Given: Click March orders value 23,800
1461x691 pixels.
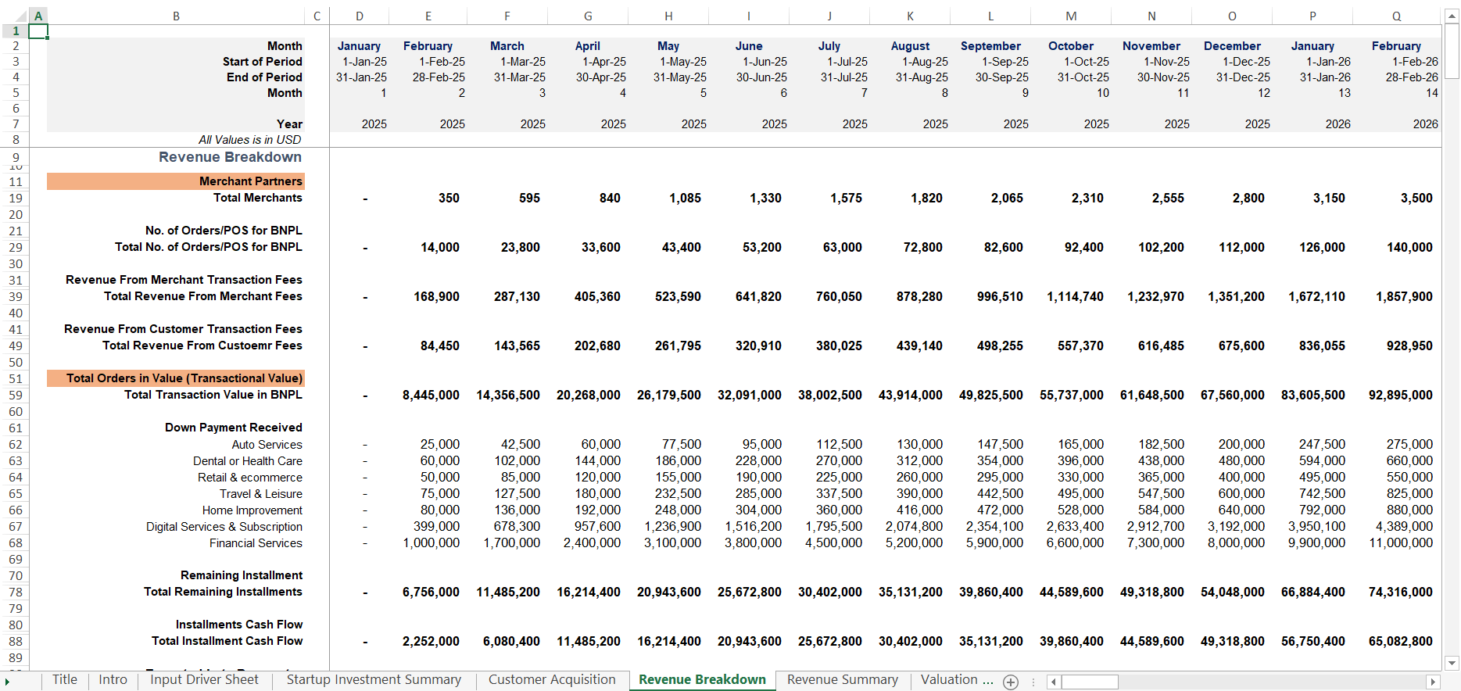Looking at the screenshot, I should [521, 248].
